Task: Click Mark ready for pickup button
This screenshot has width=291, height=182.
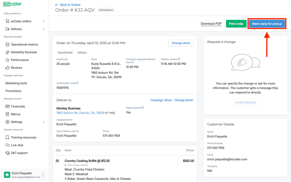Action: coord(267,24)
